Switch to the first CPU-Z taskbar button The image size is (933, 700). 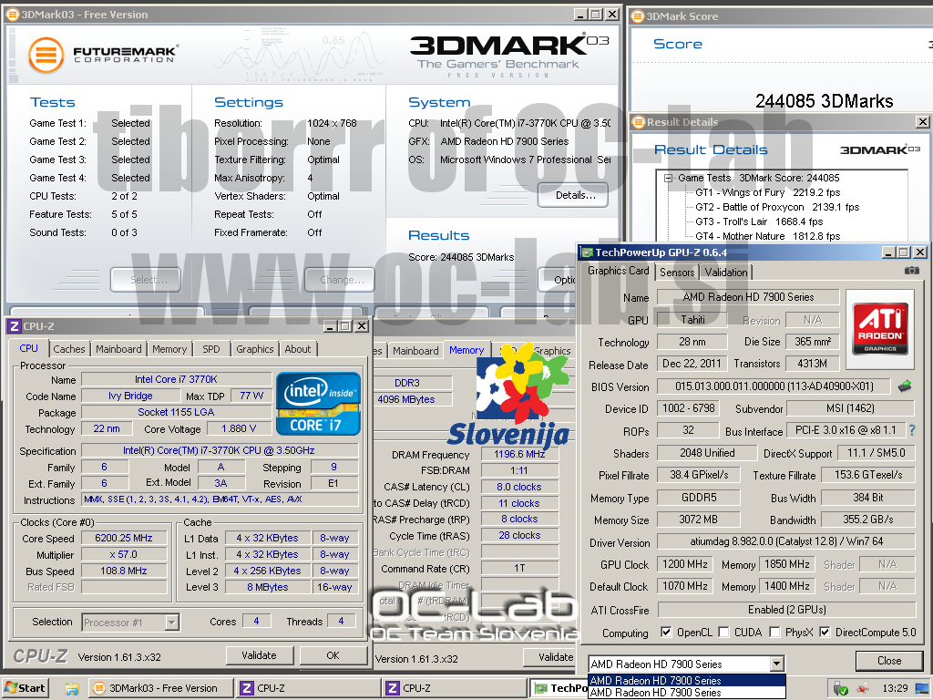coord(308,688)
